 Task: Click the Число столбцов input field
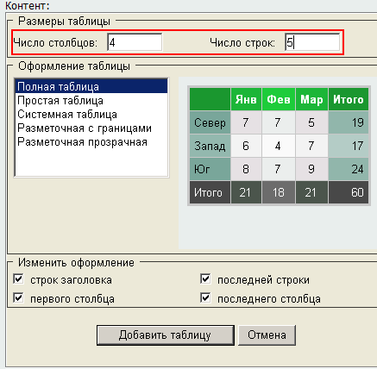135,42
